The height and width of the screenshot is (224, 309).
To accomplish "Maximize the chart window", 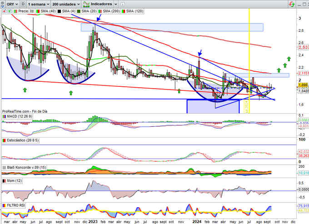I will [304, 5].
